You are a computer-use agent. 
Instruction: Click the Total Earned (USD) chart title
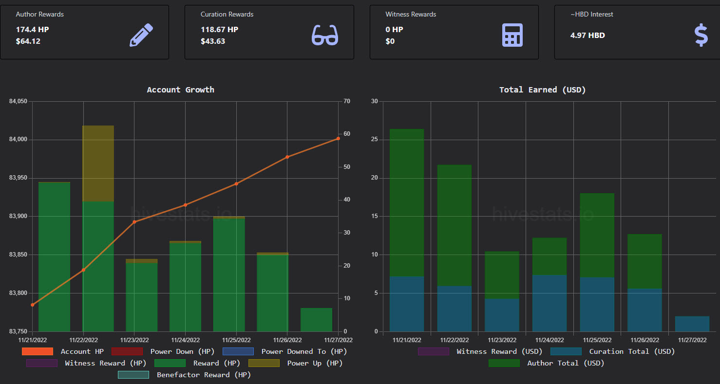(x=543, y=90)
